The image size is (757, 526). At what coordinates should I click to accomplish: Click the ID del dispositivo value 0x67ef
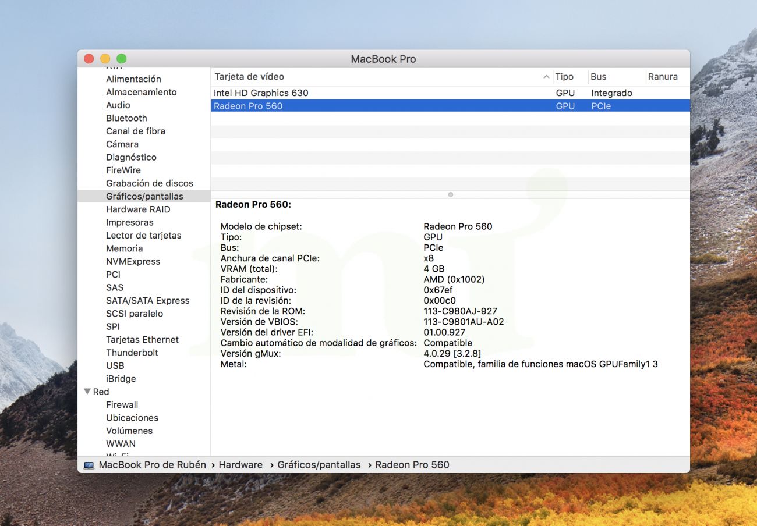438,290
